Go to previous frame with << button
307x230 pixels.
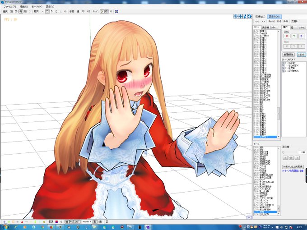[x=257, y=22]
